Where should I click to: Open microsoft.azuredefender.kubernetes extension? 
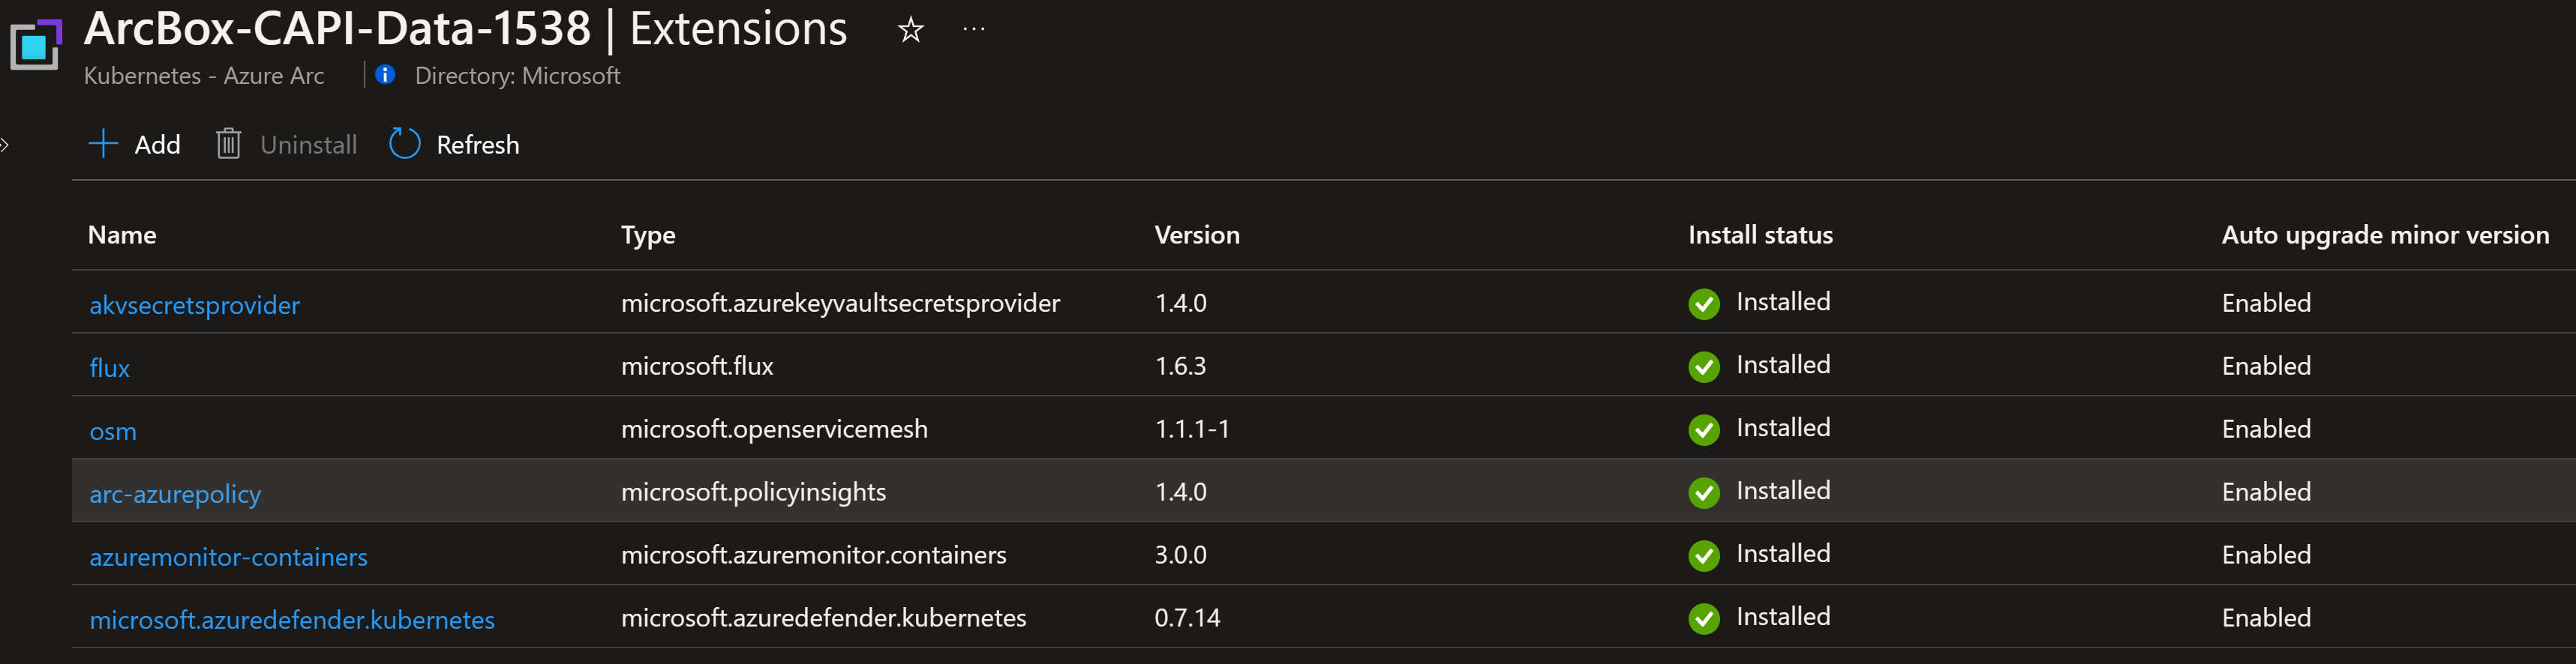[x=292, y=619]
